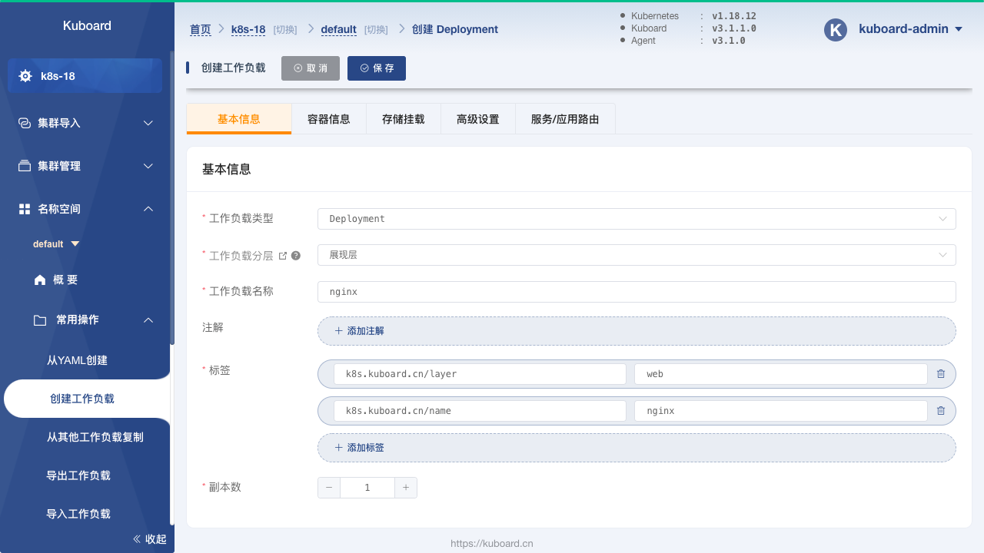
Task: Open 导入工作负载 in sidebar
Action: tap(78, 514)
